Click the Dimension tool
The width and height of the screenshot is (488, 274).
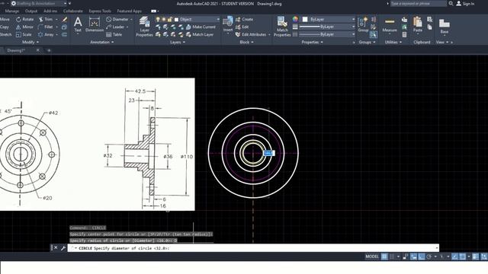tap(95, 24)
